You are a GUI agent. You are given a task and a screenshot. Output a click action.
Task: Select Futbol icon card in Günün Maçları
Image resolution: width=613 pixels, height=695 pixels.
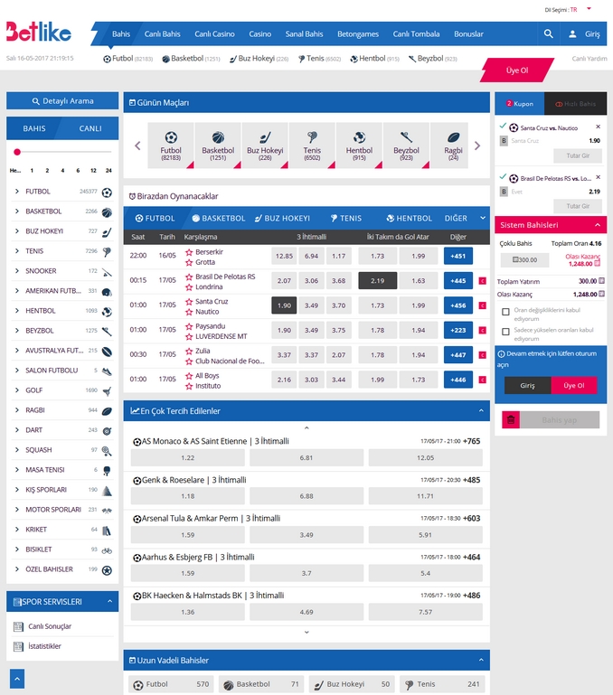pyautogui.click(x=171, y=146)
